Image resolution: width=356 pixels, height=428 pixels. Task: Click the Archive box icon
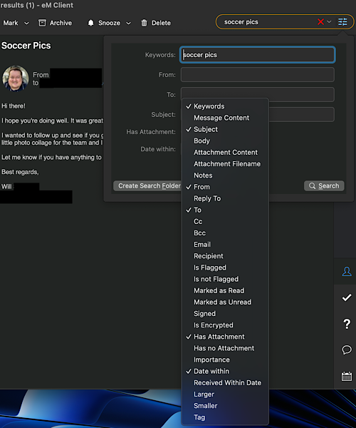(42, 23)
